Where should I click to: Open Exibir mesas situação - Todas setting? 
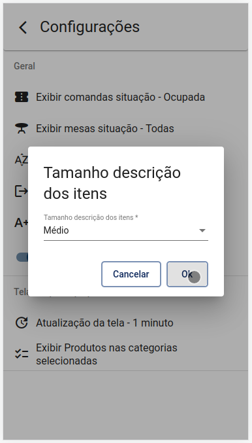(105, 128)
